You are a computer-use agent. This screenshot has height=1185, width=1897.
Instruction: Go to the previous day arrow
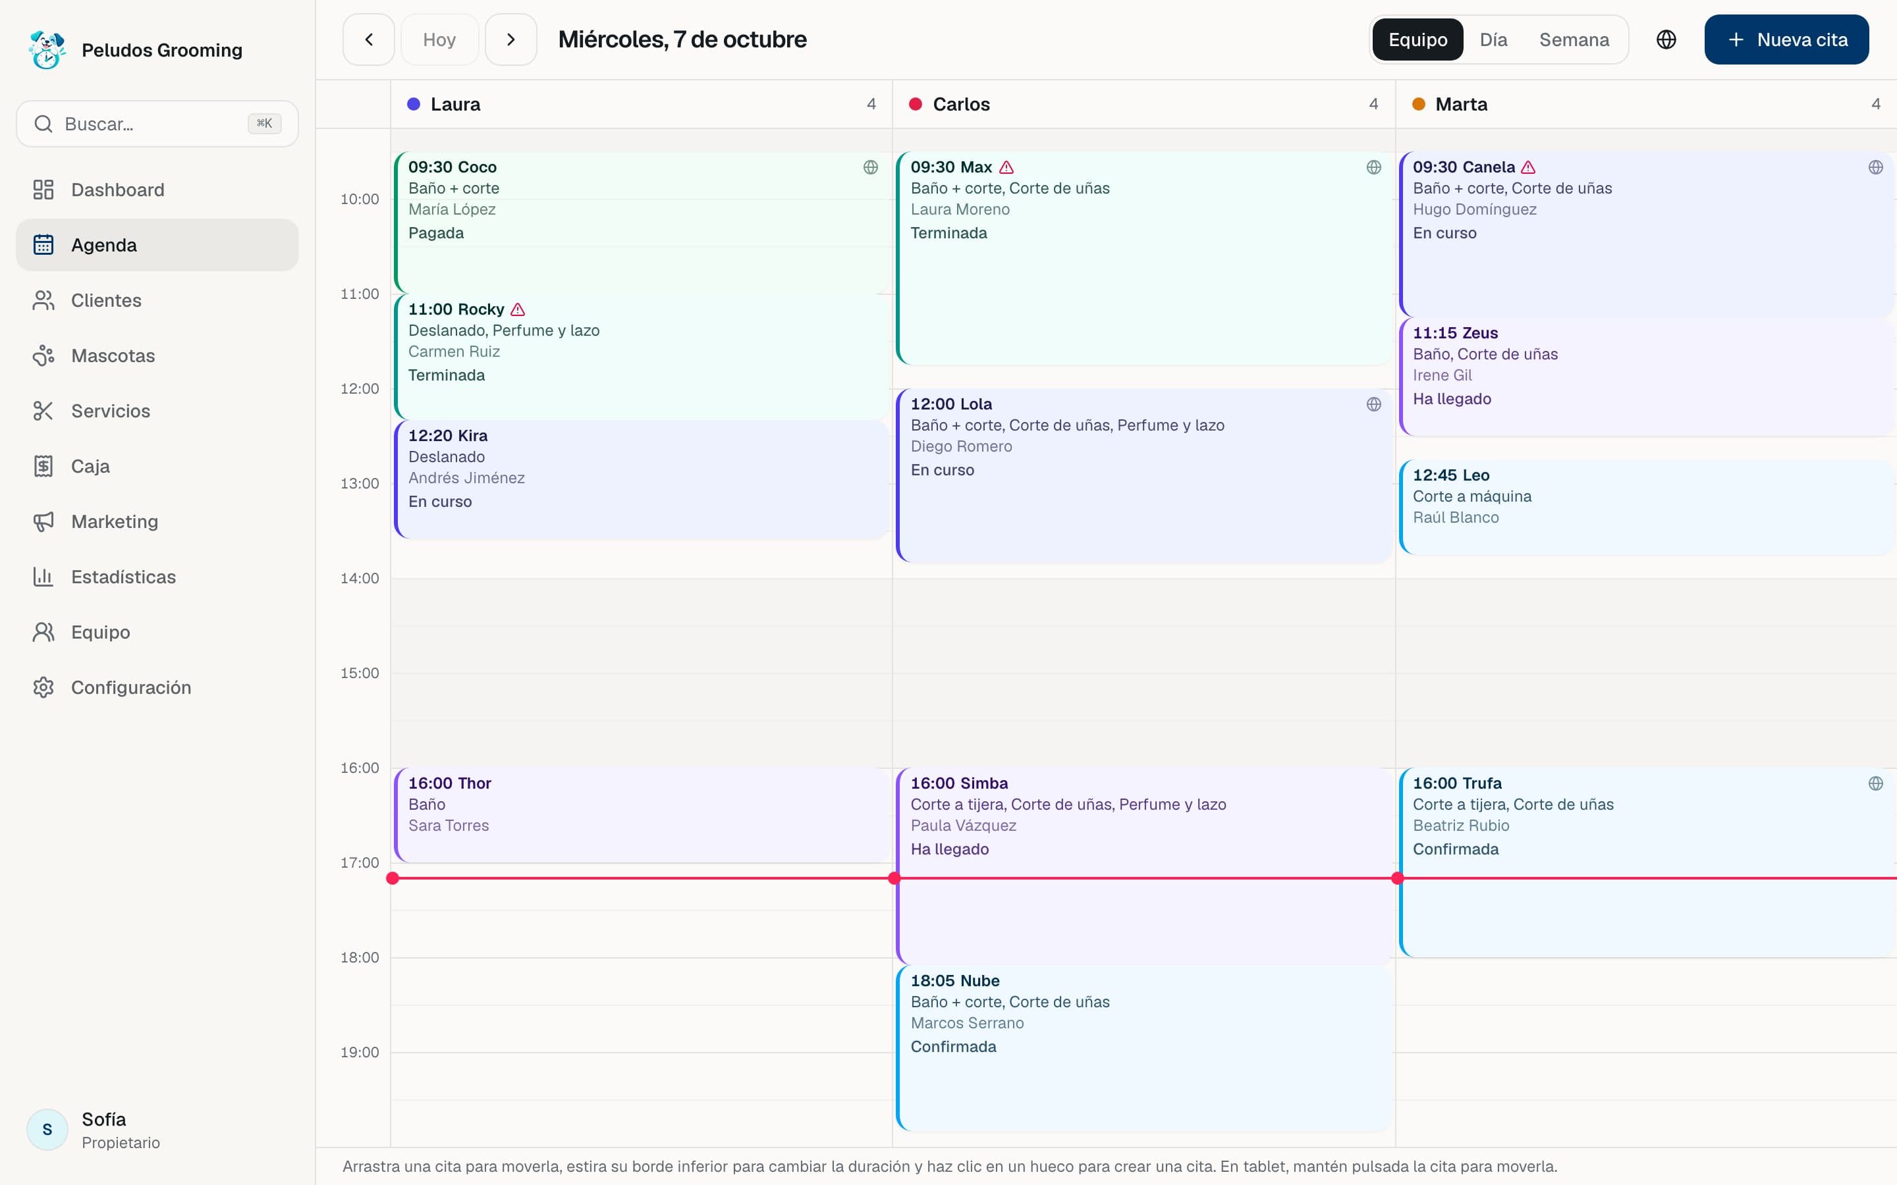(x=368, y=39)
